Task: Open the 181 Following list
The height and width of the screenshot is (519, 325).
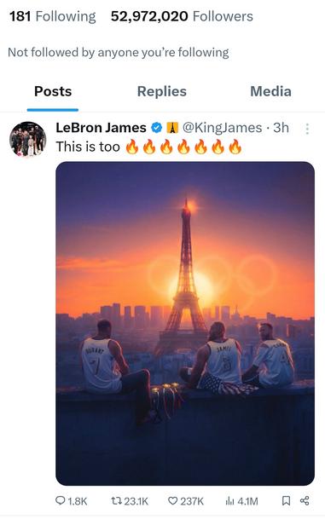Action: tap(53, 16)
